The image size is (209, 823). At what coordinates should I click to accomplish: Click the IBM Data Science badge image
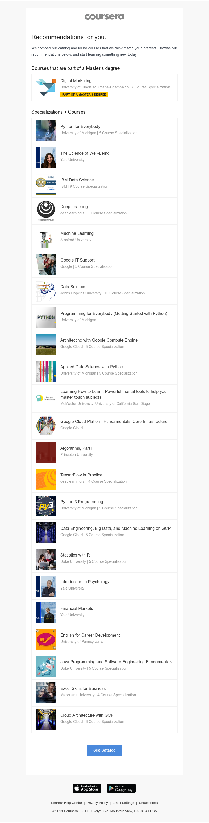tap(46, 184)
